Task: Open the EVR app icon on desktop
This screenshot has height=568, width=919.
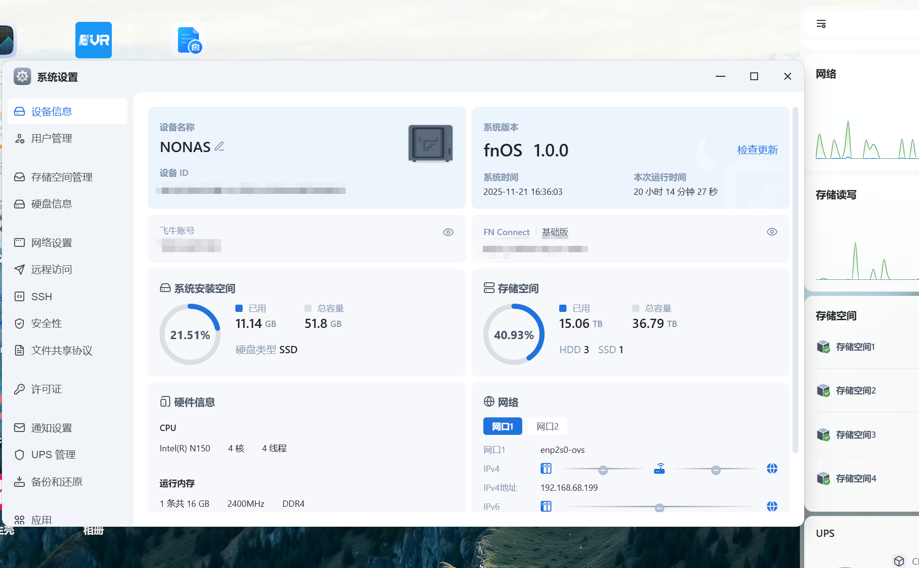Action: pyautogui.click(x=93, y=40)
